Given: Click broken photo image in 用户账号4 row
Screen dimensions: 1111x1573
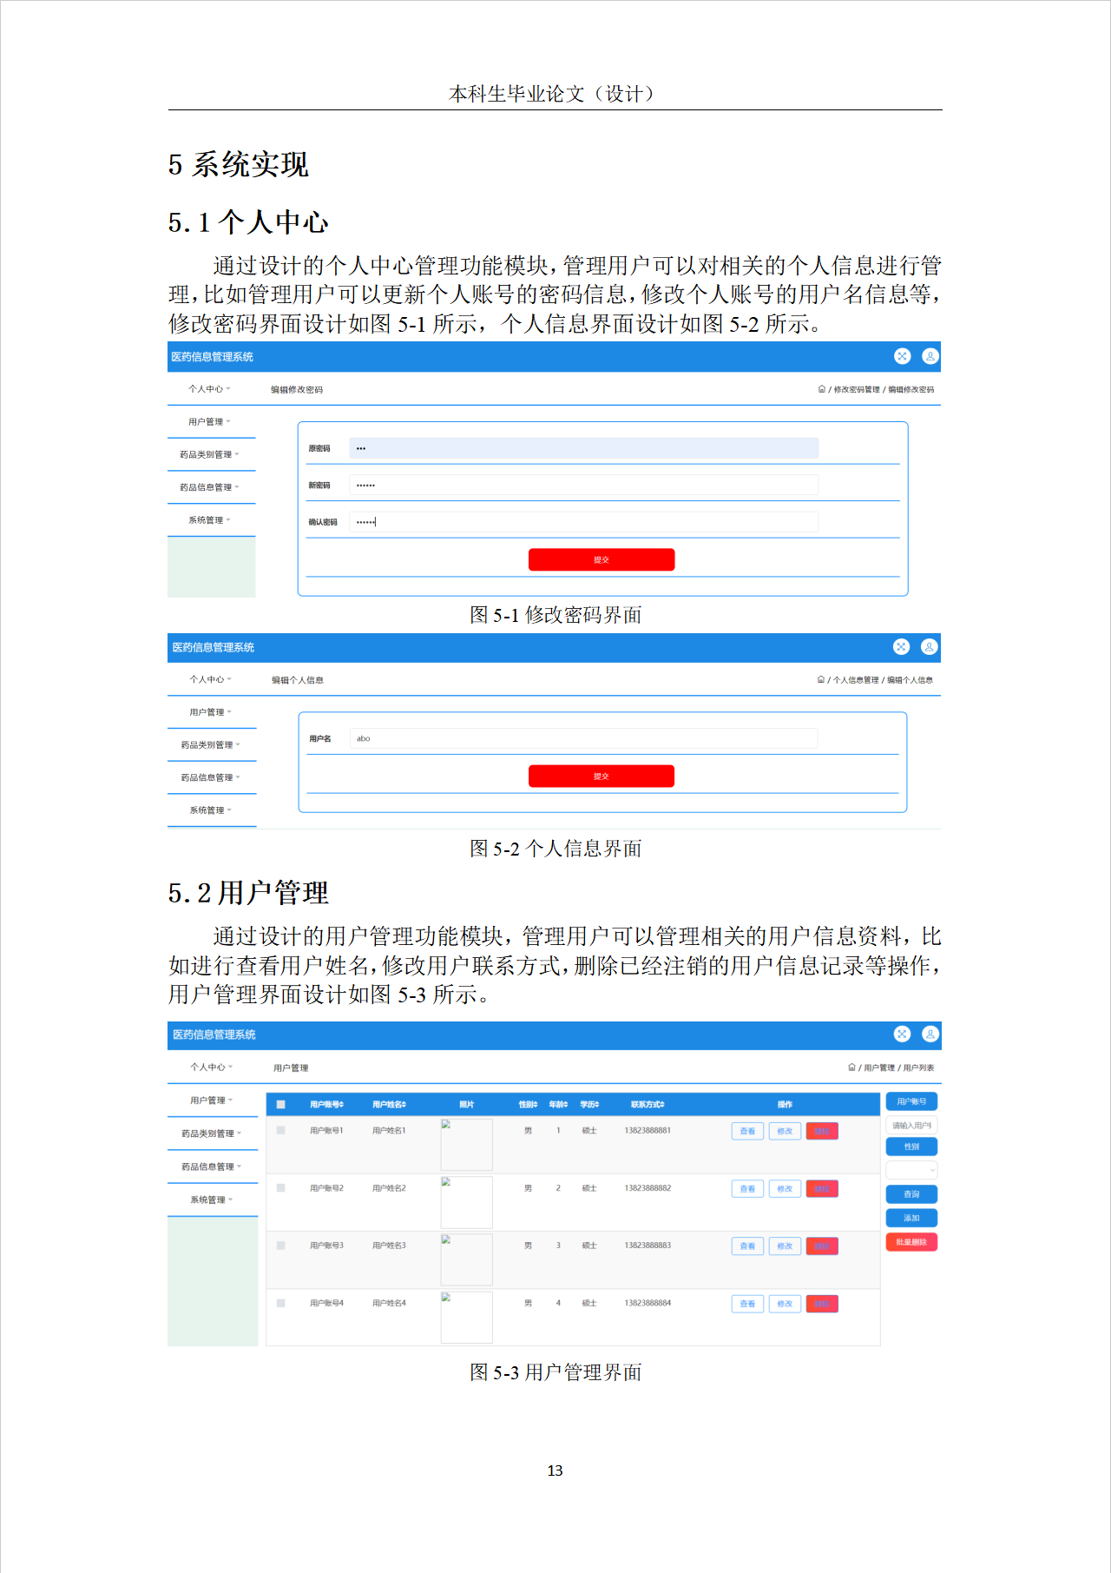Looking at the screenshot, I should pos(466,1317).
